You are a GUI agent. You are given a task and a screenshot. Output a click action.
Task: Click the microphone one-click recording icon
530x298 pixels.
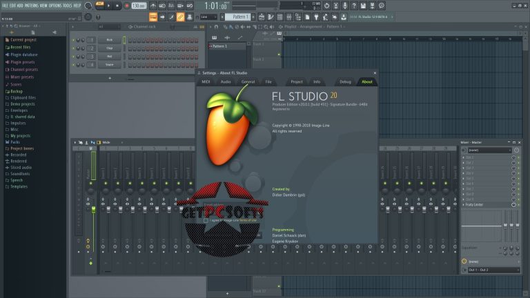click(345, 6)
